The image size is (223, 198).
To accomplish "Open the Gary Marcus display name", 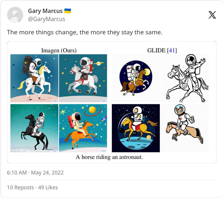I will [45, 11].
